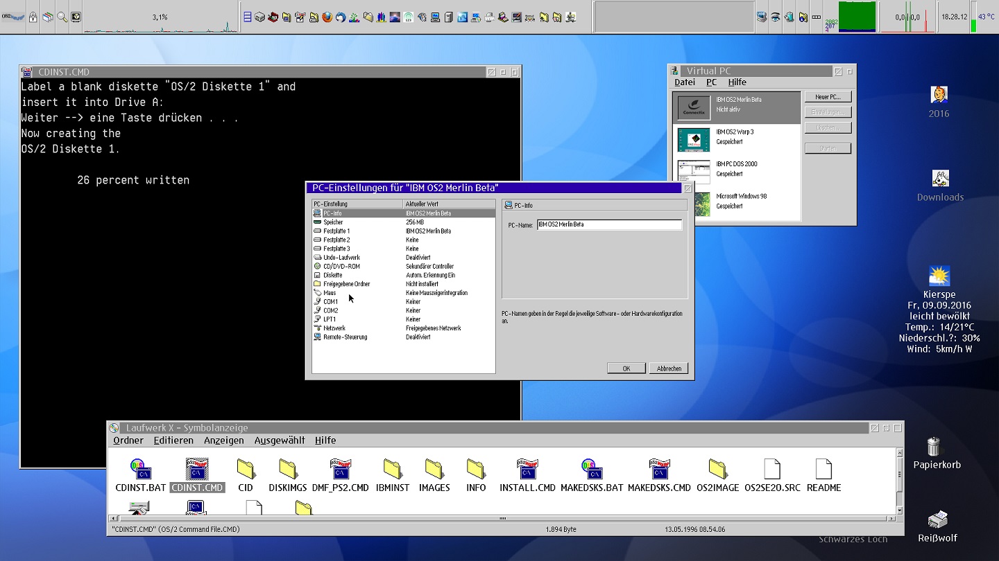Click Löschen... button in Virtual PC
This screenshot has height=561, width=999.
(828, 127)
